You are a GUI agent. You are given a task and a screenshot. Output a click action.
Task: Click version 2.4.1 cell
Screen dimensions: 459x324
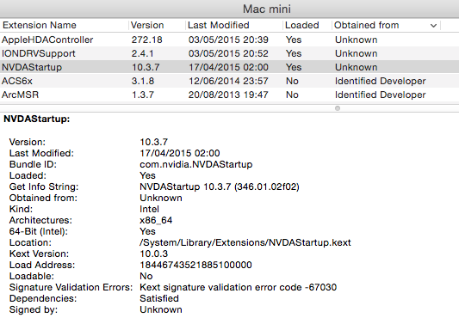pos(142,53)
